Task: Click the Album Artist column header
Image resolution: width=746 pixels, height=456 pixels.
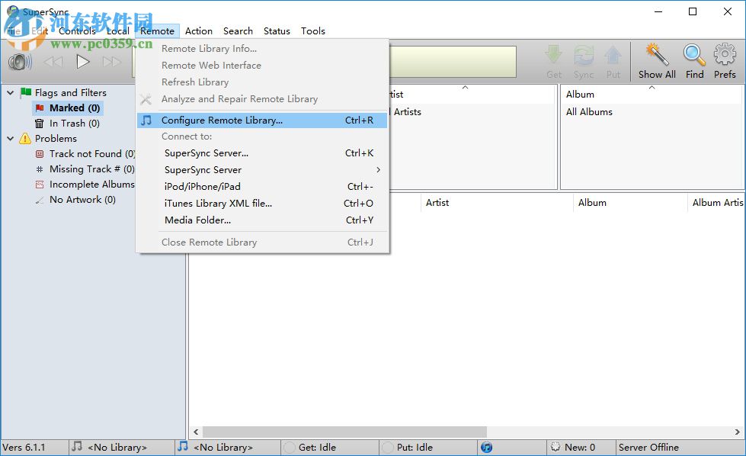Action: click(718, 203)
